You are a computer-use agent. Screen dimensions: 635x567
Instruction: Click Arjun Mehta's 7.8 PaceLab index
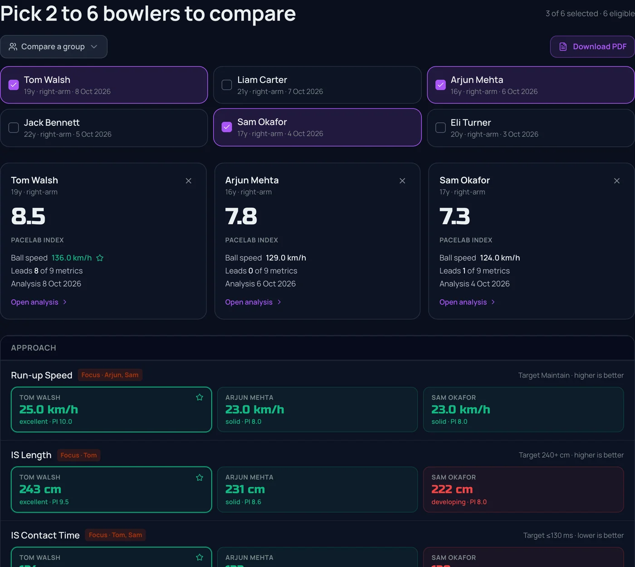241,216
